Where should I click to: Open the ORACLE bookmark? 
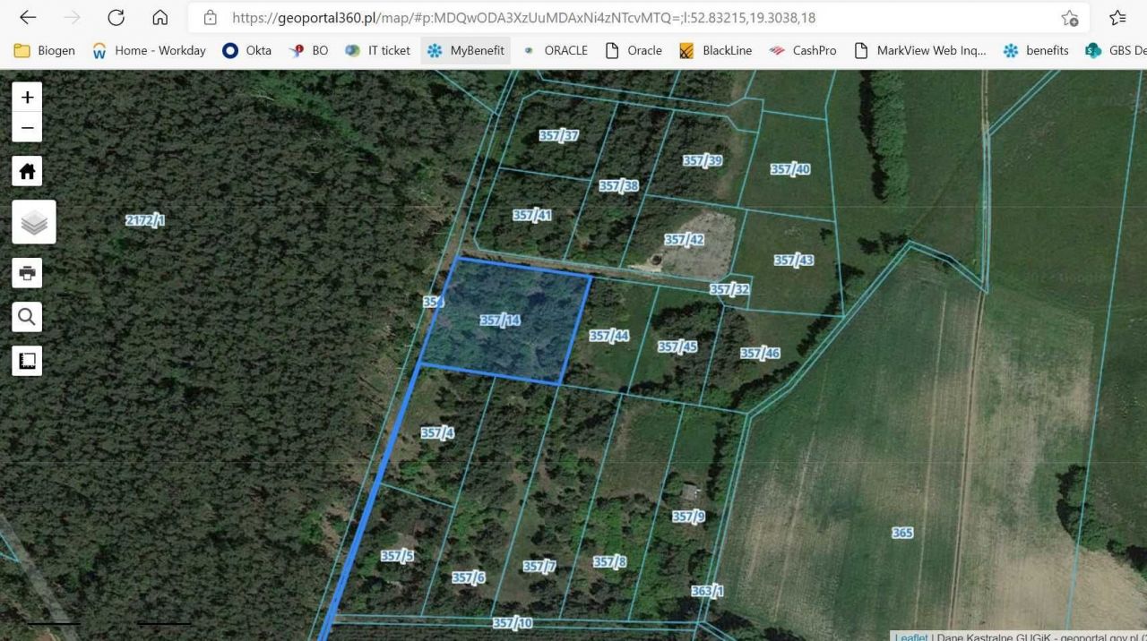555,50
